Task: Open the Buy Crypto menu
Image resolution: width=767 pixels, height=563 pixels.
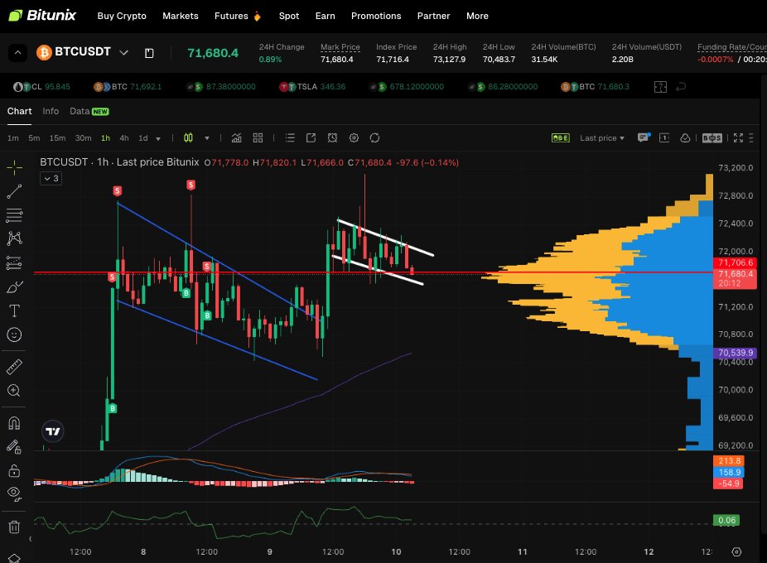Action: 122,16
